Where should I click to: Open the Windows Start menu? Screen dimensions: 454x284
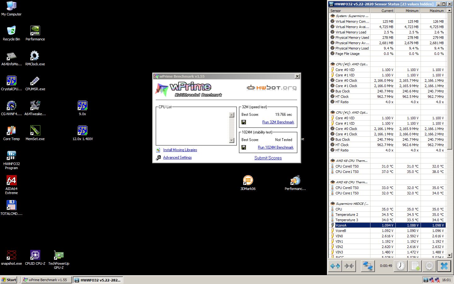(9, 280)
